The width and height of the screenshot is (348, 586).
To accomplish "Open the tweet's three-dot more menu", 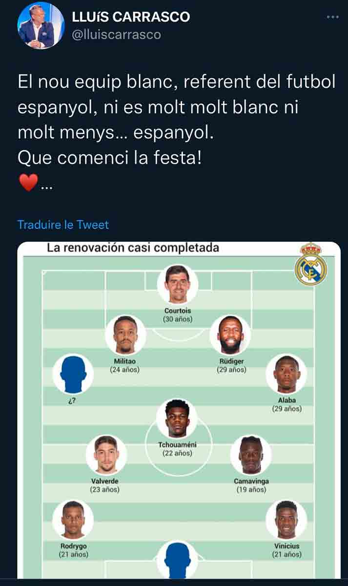I will (x=332, y=17).
